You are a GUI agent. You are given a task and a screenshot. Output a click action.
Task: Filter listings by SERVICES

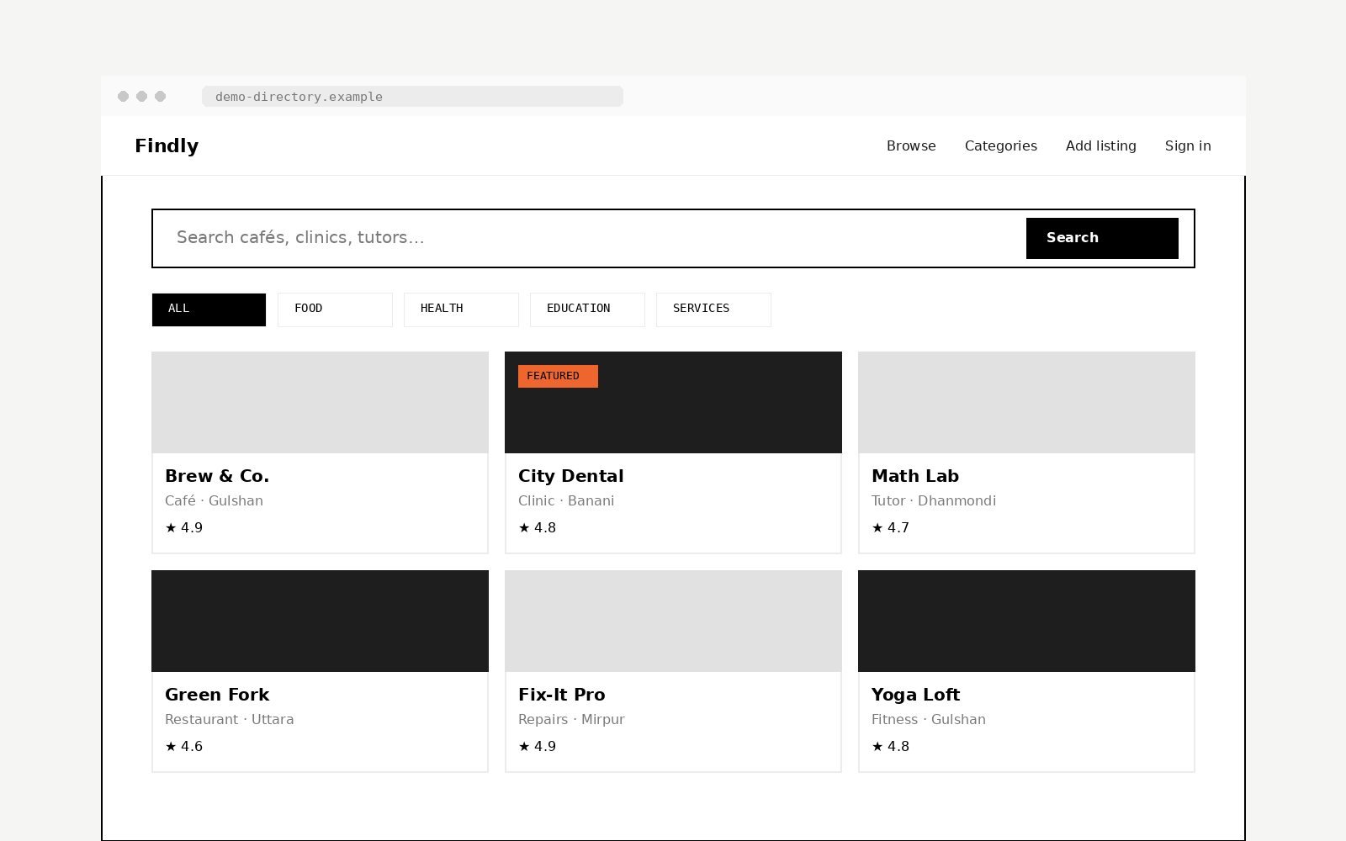(x=713, y=309)
